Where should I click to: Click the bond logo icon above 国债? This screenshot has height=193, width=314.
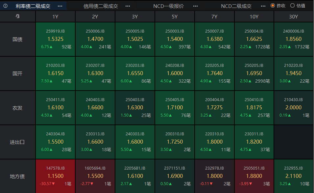[17, 17]
